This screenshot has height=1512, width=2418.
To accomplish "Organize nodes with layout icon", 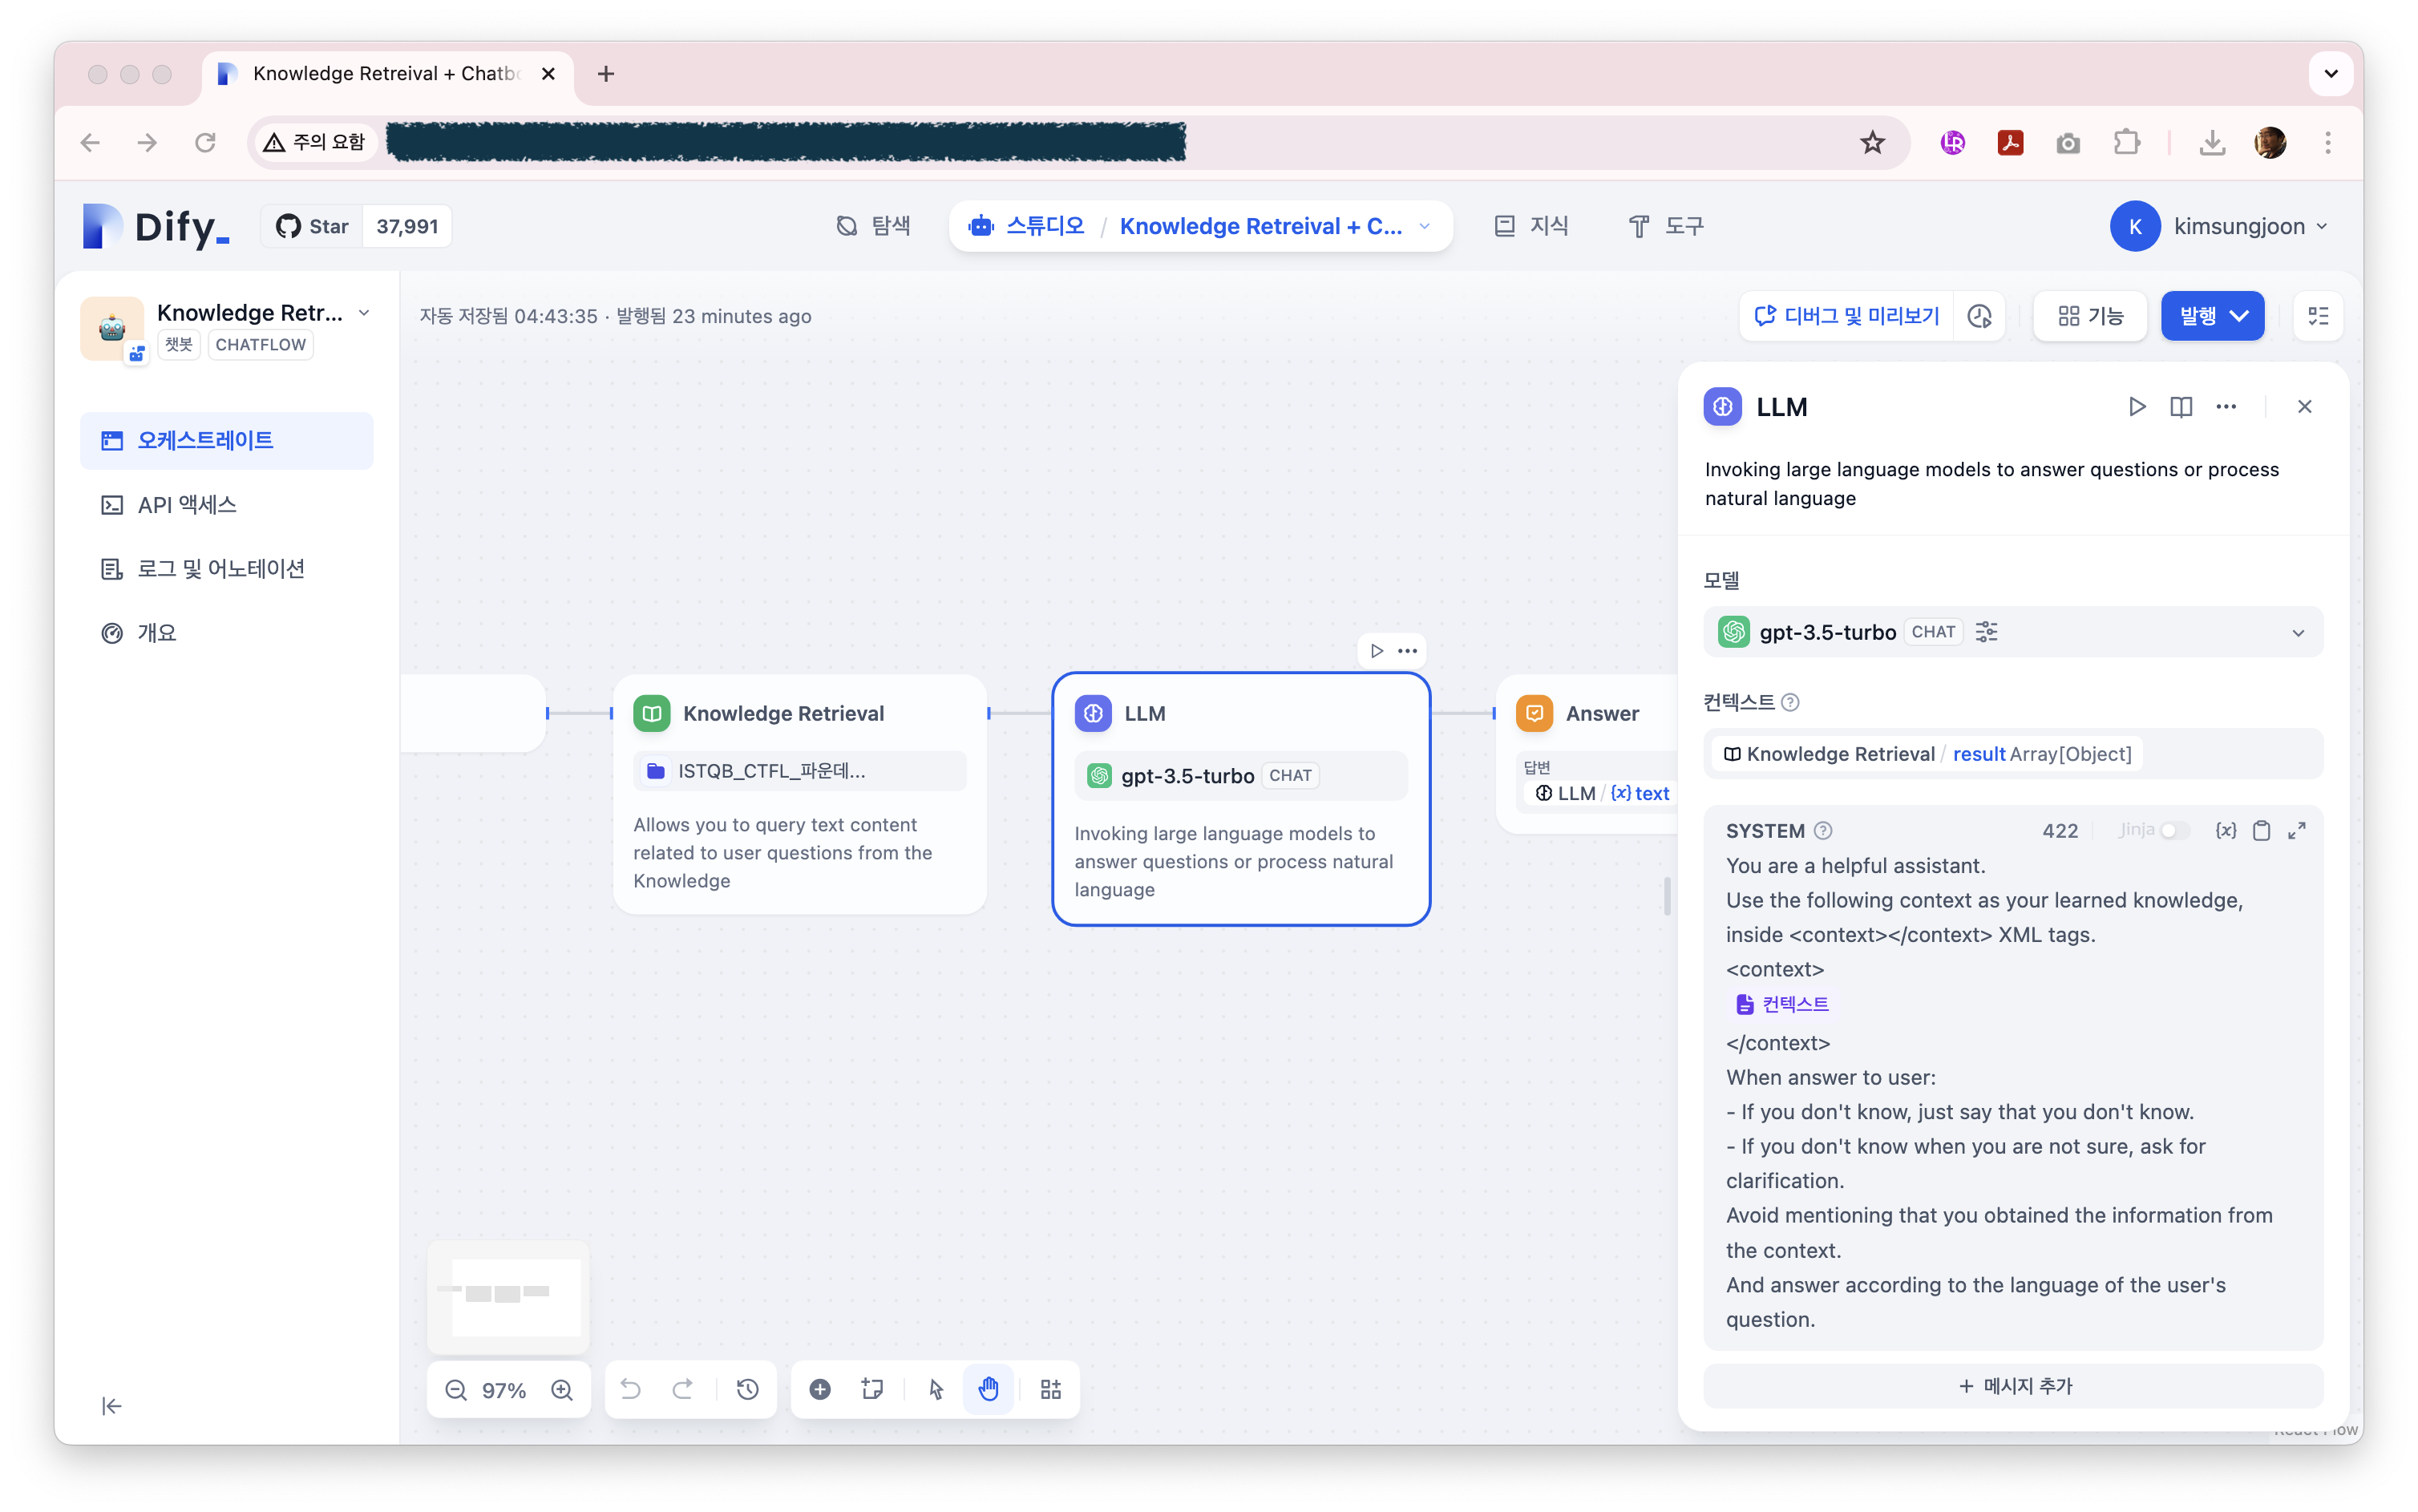I will pyautogui.click(x=1050, y=1390).
